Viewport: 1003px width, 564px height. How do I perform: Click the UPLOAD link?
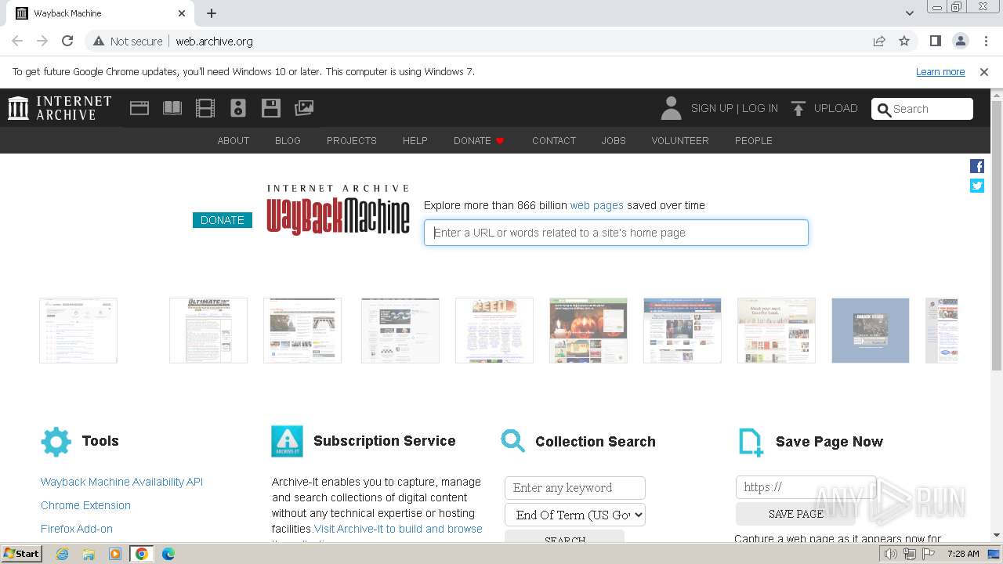click(x=835, y=108)
